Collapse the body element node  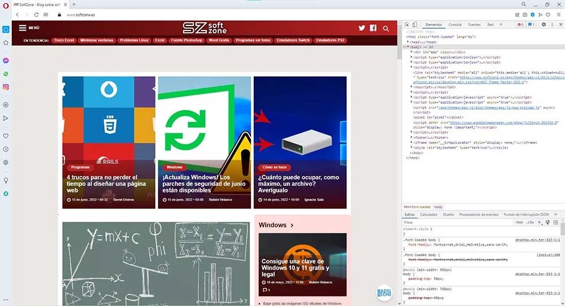pos(408,47)
